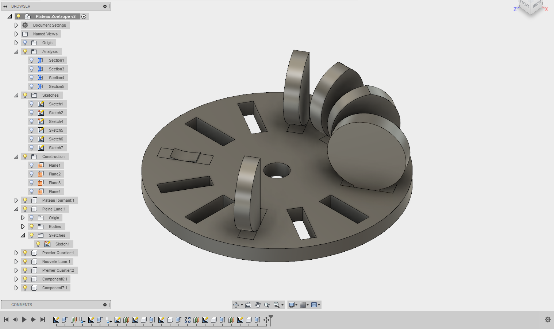This screenshot has width=554, height=329.
Task: Click the Look At icon
Action: pyautogui.click(x=248, y=305)
